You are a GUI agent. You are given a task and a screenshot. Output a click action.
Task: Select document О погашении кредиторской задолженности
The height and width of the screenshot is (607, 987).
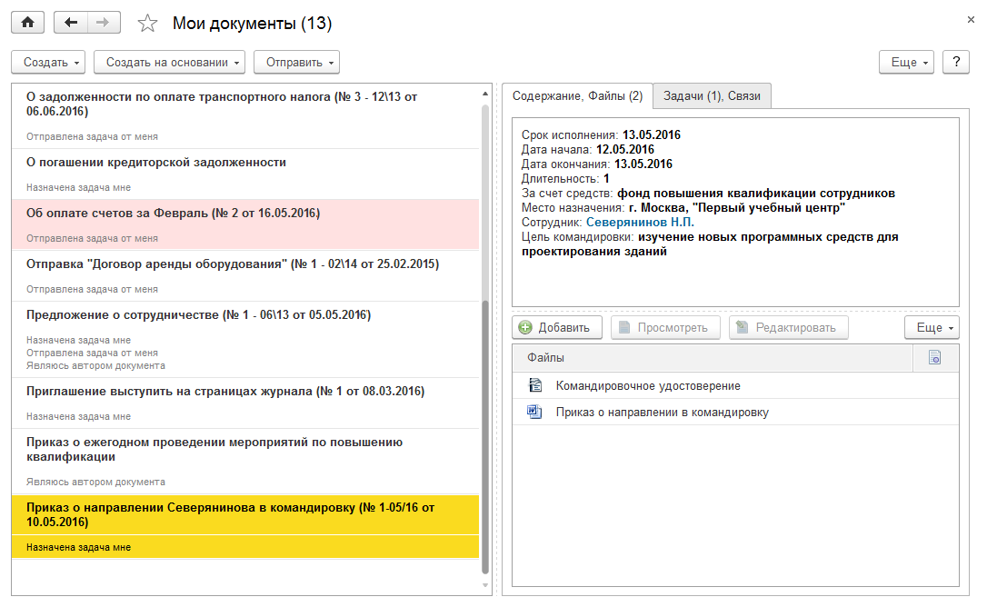tap(245, 174)
